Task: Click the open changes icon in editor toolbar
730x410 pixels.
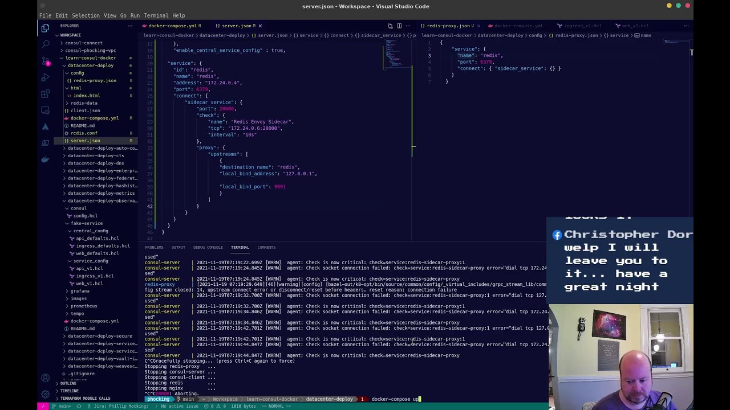Action: (390, 26)
